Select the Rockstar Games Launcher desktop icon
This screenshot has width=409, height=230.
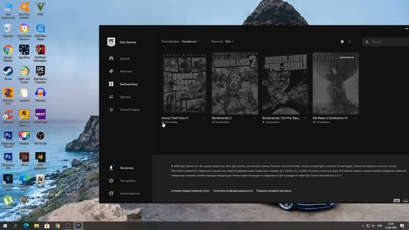(24, 118)
